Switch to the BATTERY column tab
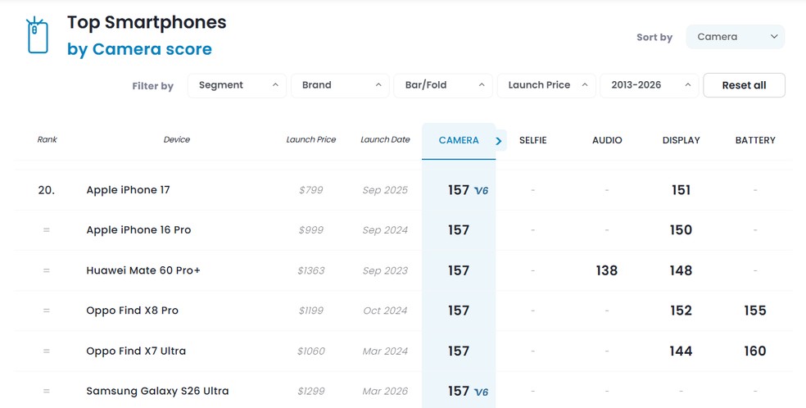 click(x=755, y=140)
